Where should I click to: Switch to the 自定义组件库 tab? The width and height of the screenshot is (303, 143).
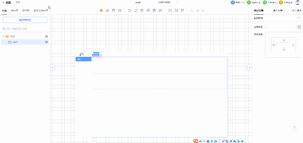(41, 10)
